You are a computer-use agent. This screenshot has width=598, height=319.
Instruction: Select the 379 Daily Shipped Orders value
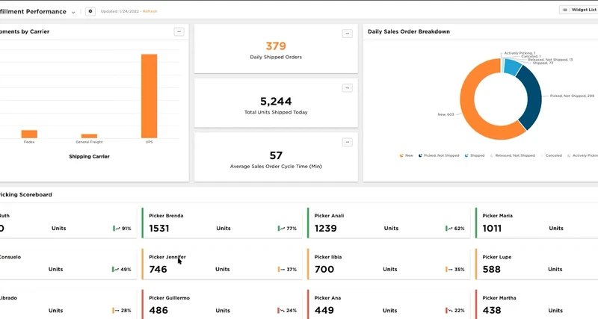(x=276, y=46)
